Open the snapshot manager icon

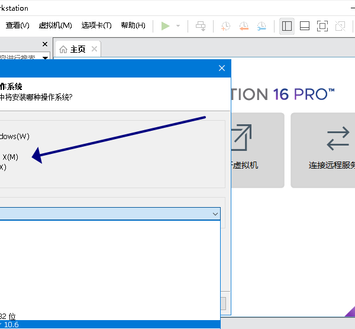(x=262, y=25)
